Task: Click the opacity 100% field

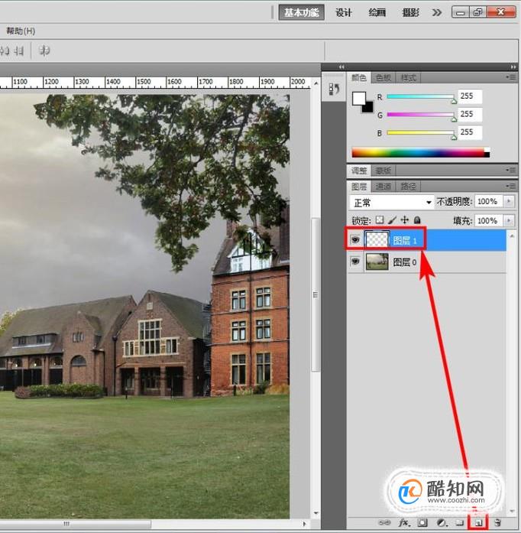Action: (489, 201)
